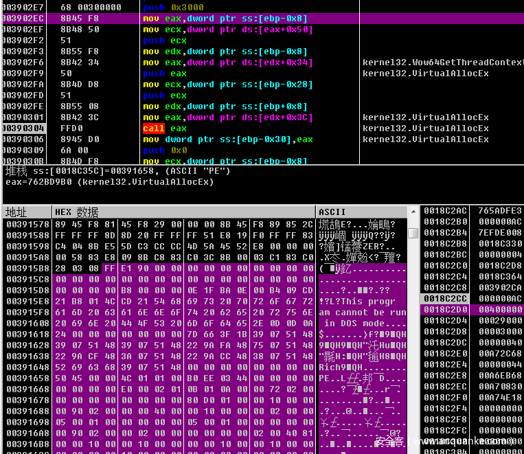524x454 pixels.
Task: Click the HEX 数据 column header
Action: (76, 212)
